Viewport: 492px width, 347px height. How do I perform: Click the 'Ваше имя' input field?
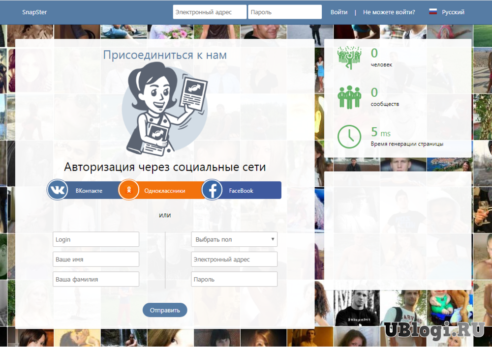point(96,260)
